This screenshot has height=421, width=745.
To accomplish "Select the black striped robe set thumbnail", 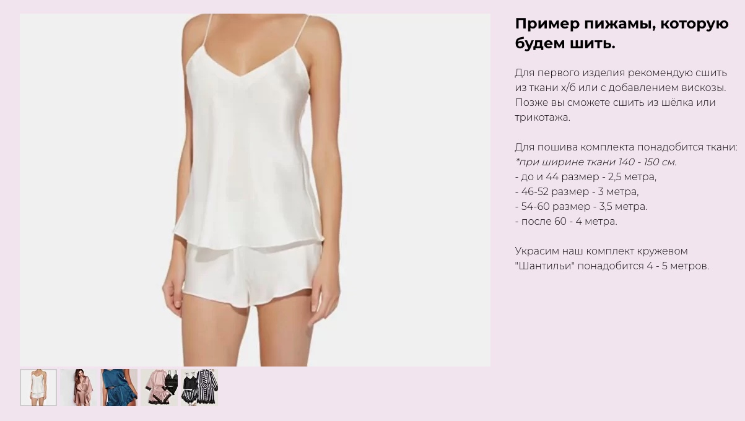I will 199,388.
